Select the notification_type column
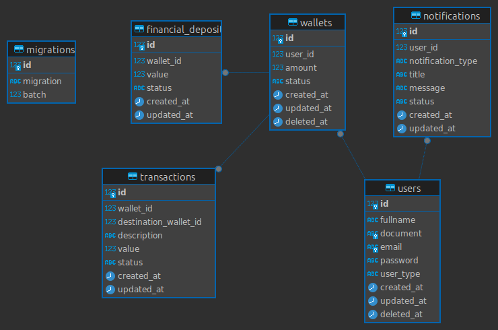Image resolution: width=498 pixels, height=330 pixels. click(443, 61)
